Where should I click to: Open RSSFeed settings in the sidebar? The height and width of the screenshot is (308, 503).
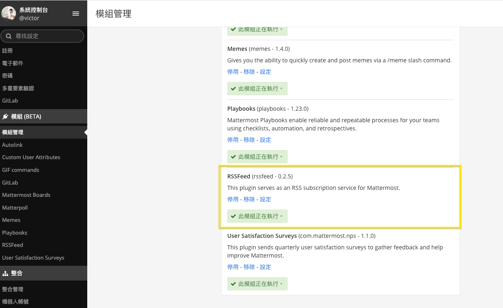(x=13, y=245)
